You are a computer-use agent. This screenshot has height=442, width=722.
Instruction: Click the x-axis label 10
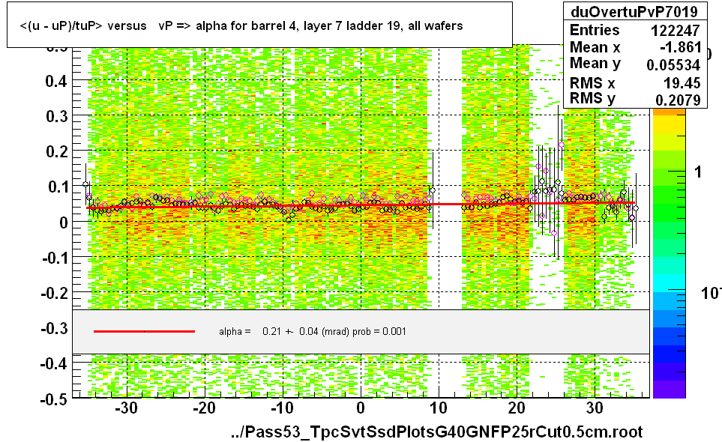[439, 408]
